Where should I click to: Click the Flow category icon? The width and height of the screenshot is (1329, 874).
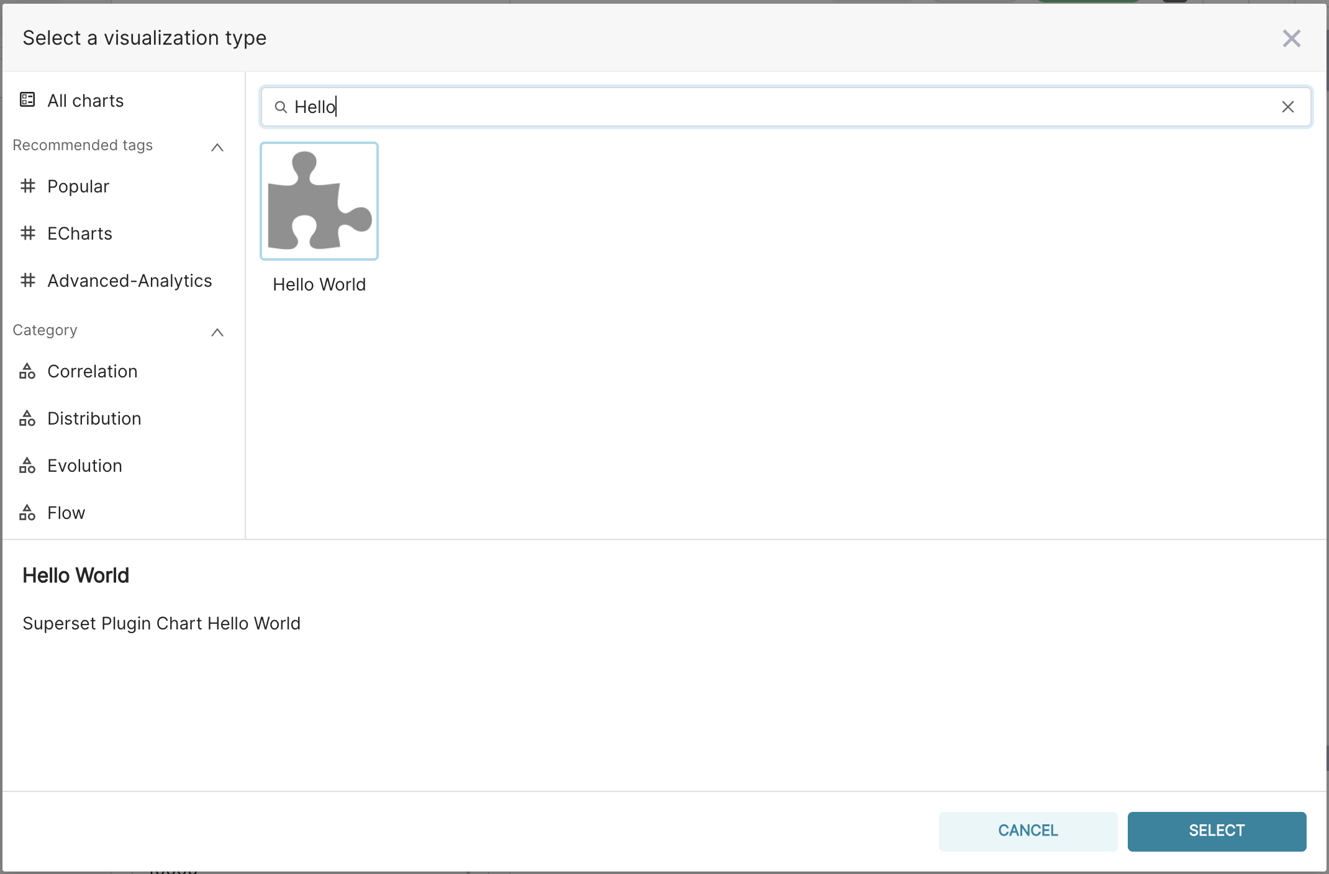pos(27,513)
